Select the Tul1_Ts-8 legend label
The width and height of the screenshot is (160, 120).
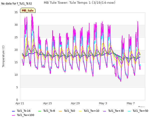point(49,111)
